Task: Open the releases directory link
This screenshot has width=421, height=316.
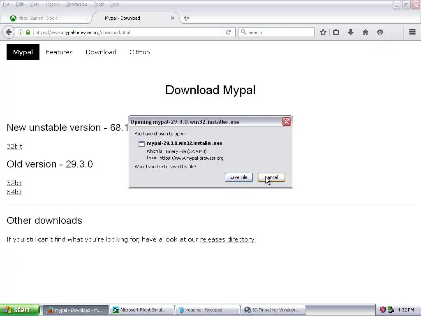Action: 228,239
